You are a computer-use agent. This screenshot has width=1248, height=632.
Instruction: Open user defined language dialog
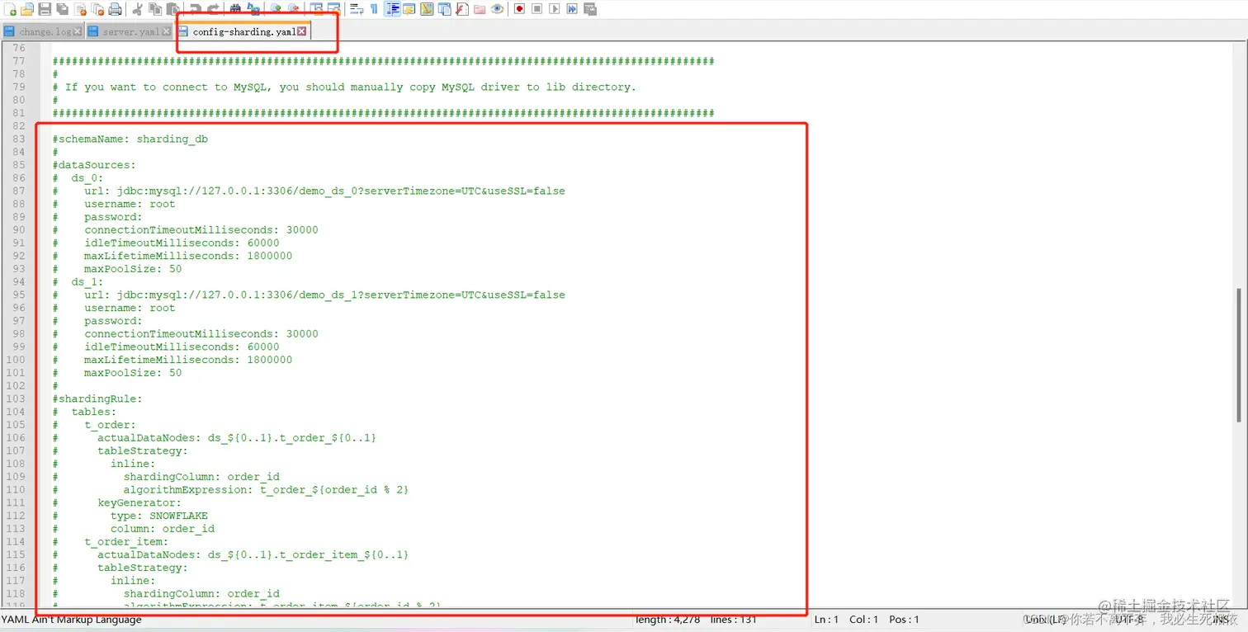coord(409,9)
